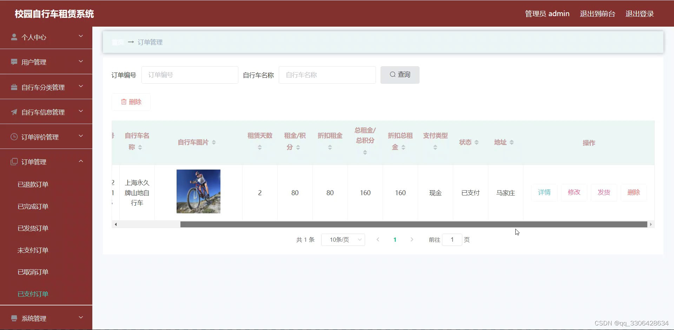Viewport: 674px width, 330px height.
Task: Click the magnifier icon on the 查询 button
Action: click(393, 75)
